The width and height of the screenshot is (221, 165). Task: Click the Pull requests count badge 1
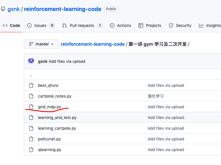point(100,25)
